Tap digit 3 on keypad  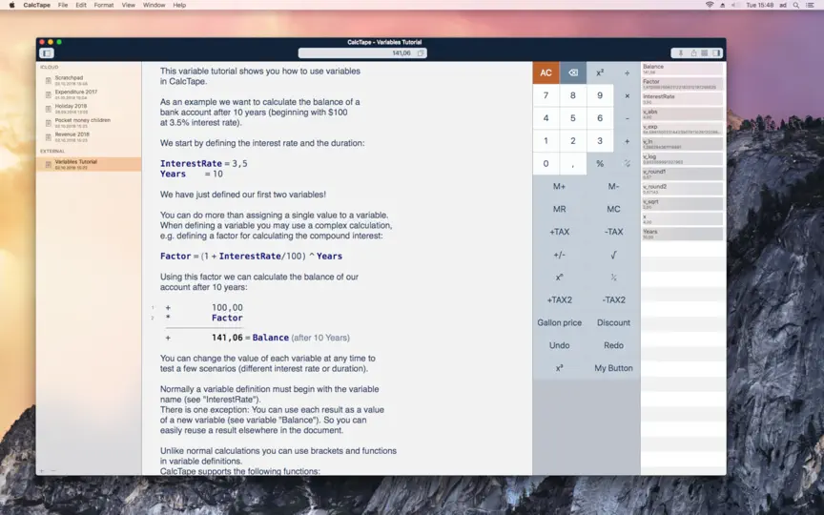(x=600, y=141)
